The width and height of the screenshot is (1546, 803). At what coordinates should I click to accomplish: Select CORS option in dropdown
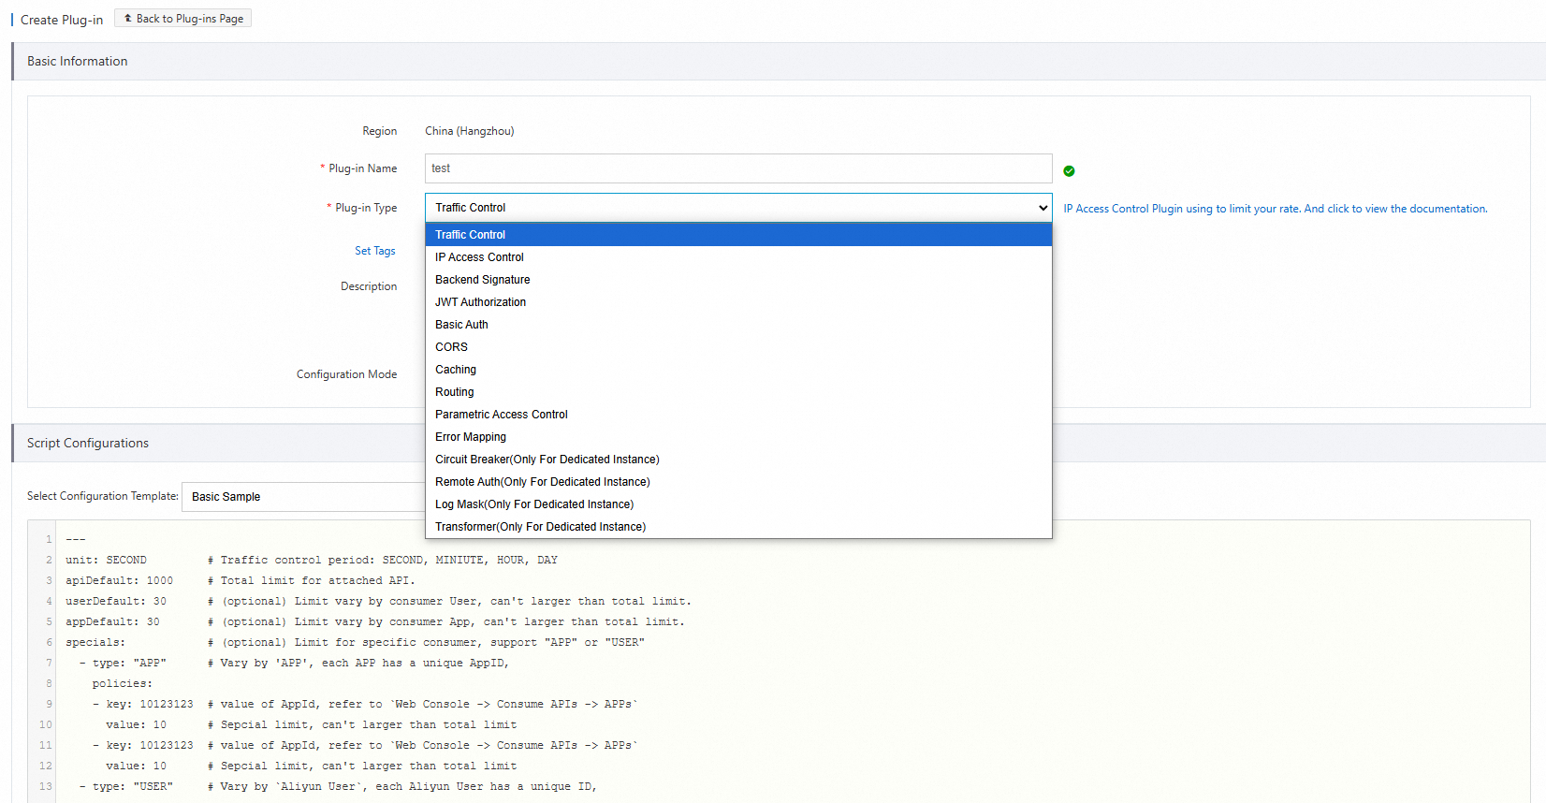click(451, 347)
